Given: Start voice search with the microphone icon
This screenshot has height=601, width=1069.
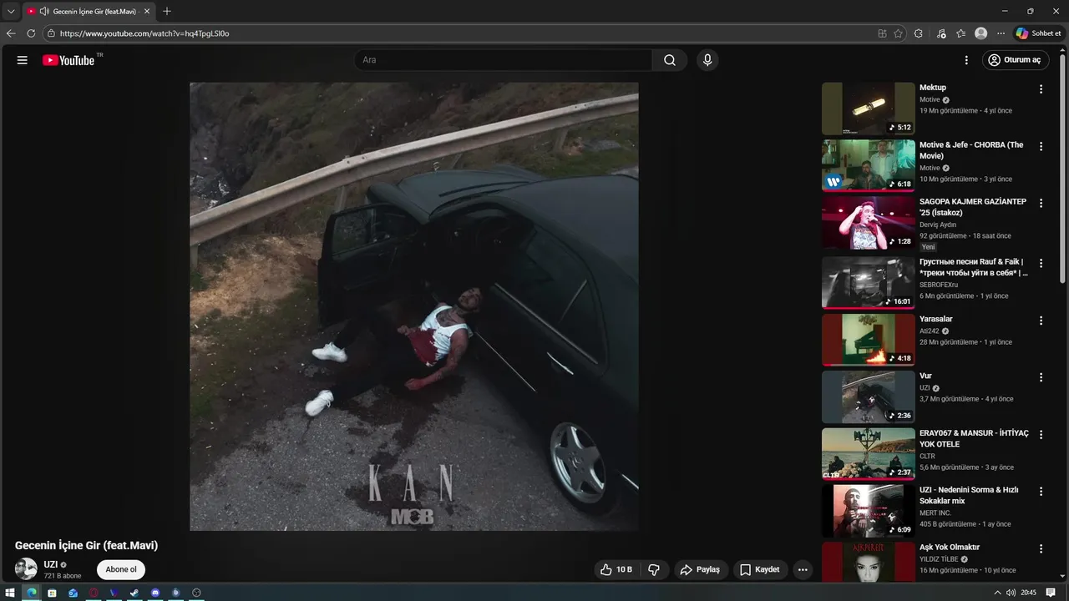Looking at the screenshot, I should [707, 60].
